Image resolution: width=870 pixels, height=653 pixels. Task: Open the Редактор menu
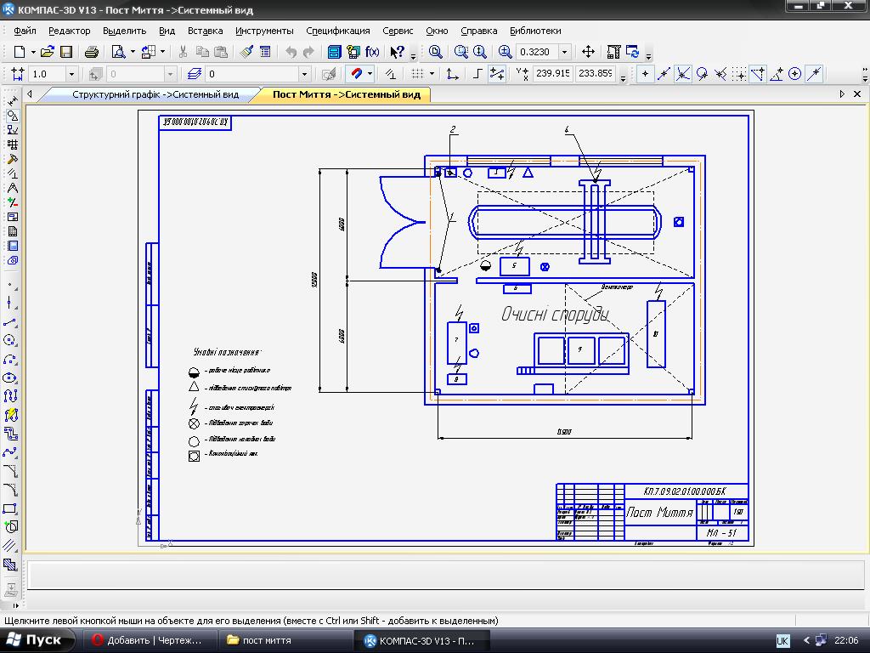pos(70,31)
